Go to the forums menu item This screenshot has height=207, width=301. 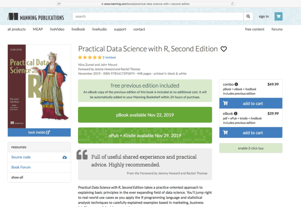click(277, 29)
